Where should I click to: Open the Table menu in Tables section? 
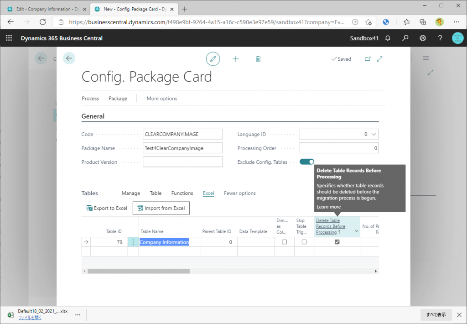pyautogui.click(x=156, y=193)
